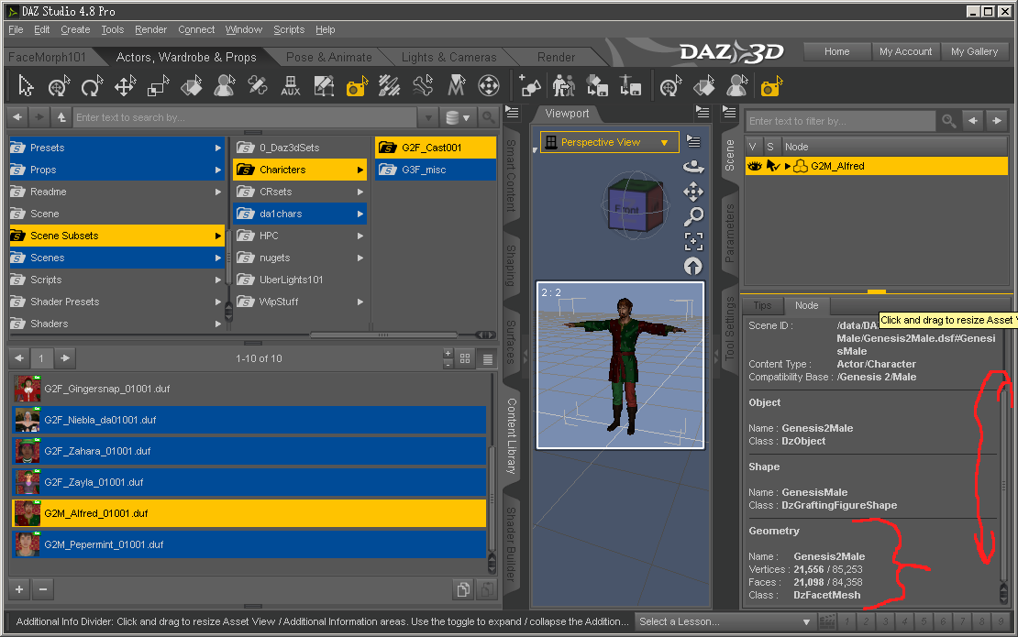Click the S selectable column header
1018x637 pixels.
tap(770, 147)
